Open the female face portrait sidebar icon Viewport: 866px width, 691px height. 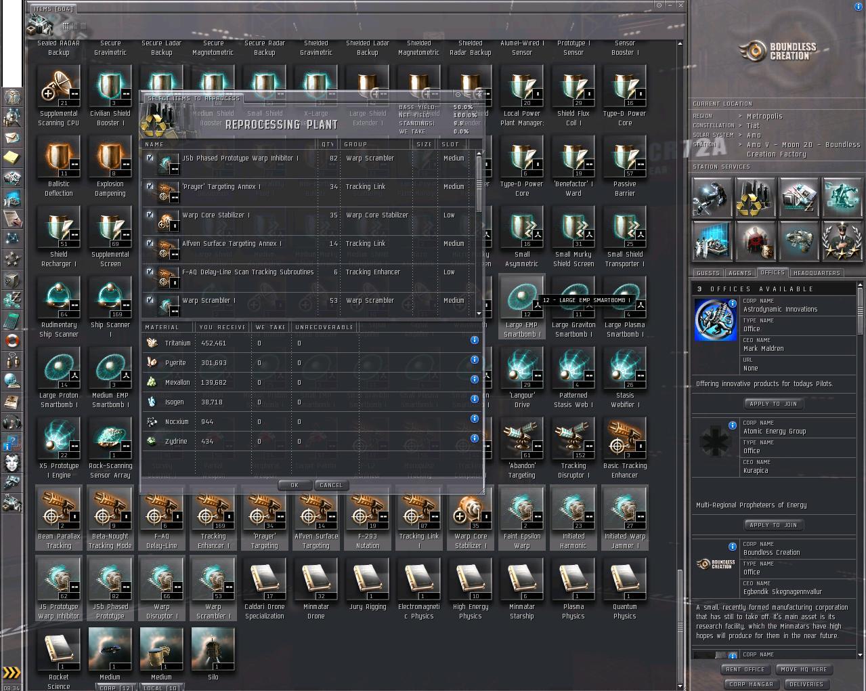(12, 462)
